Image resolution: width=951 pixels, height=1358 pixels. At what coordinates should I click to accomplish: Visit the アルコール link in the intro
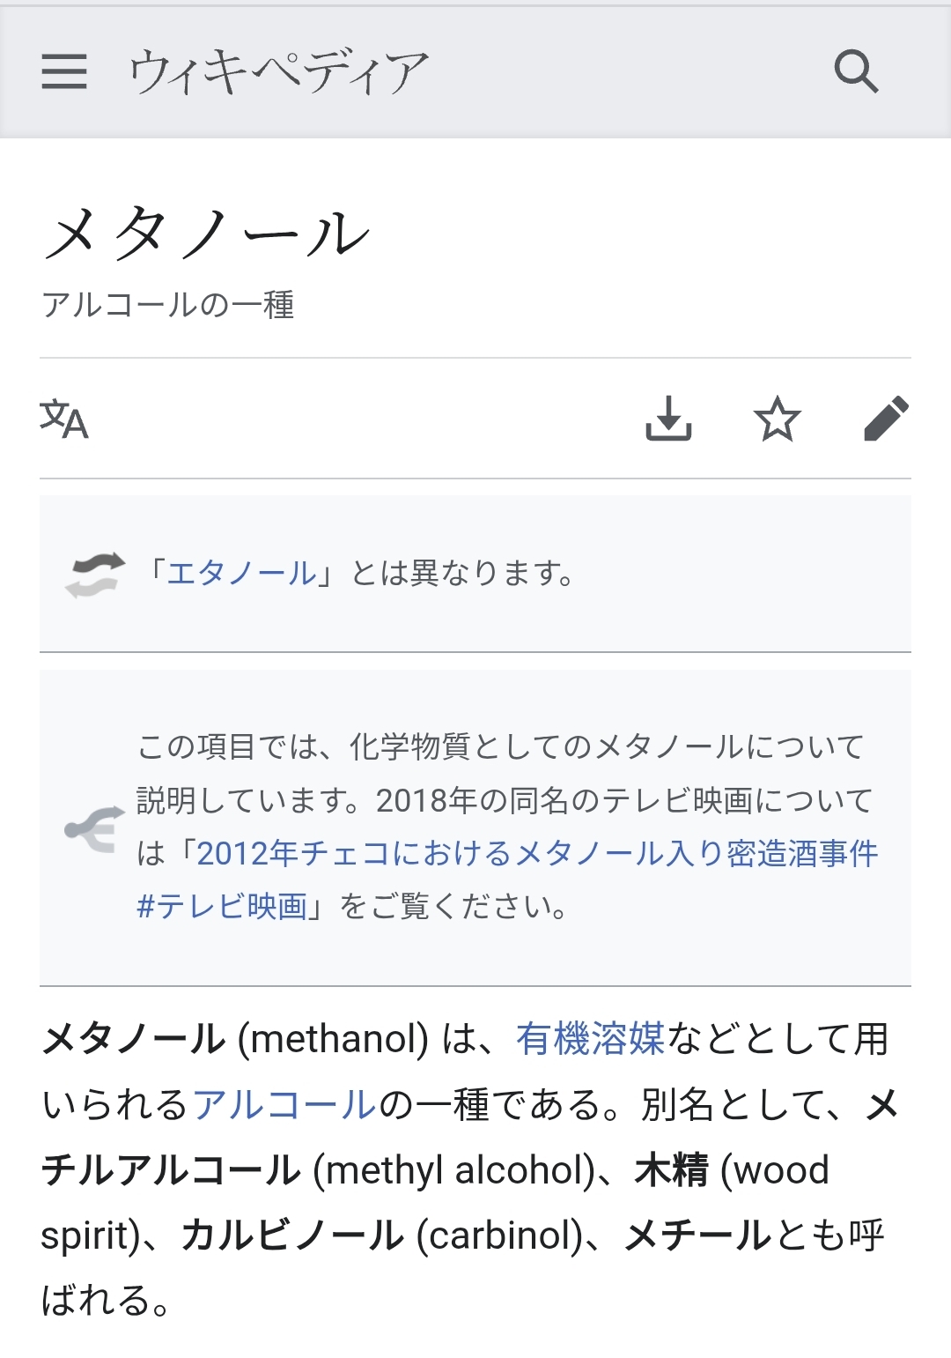pos(284,1104)
